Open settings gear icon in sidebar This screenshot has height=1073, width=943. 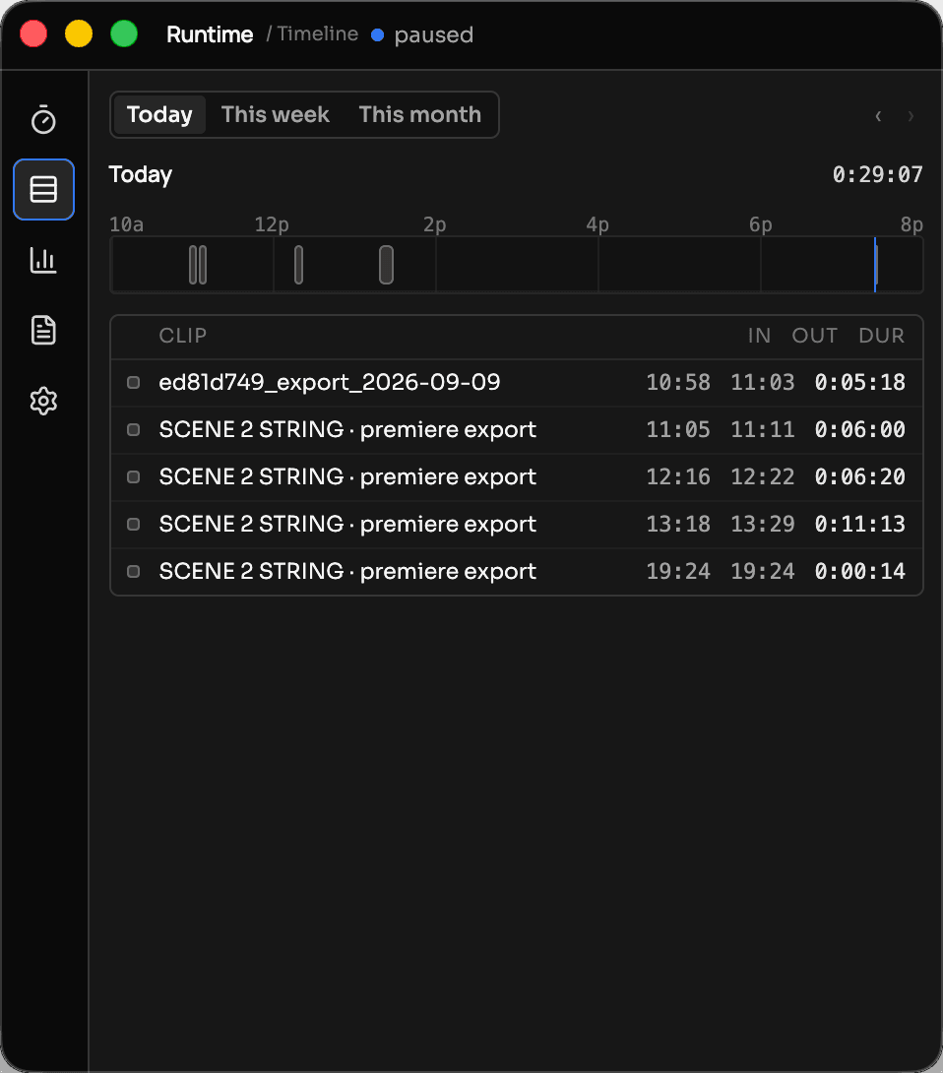(x=43, y=401)
